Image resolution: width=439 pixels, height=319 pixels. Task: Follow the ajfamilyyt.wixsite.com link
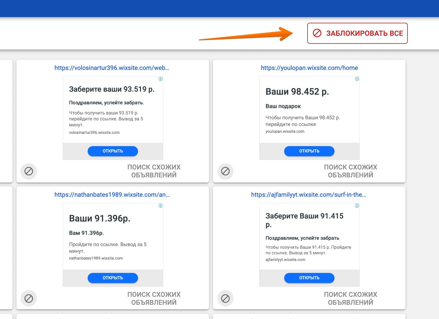[x=308, y=195]
